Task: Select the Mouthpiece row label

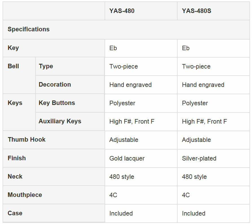Action: [x=25, y=195]
